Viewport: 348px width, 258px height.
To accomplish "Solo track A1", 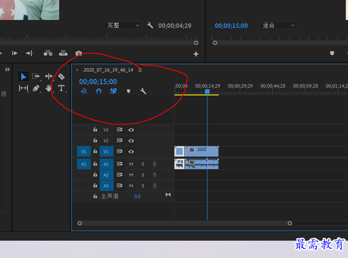I will click(x=143, y=164).
